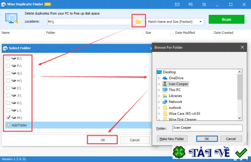Viewport: 251px width, 162px height.
Task: Check the L:\ drive checkbox
Action: tap(8, 110)
